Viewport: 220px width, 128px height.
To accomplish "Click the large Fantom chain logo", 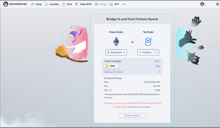I will click(x=148, y=42).
